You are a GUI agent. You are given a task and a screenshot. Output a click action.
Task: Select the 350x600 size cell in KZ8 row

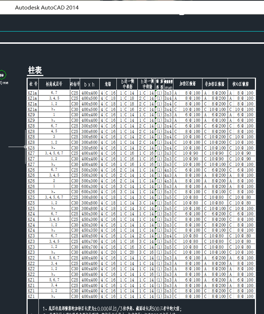pyautogui.click(x=90, y=148)
